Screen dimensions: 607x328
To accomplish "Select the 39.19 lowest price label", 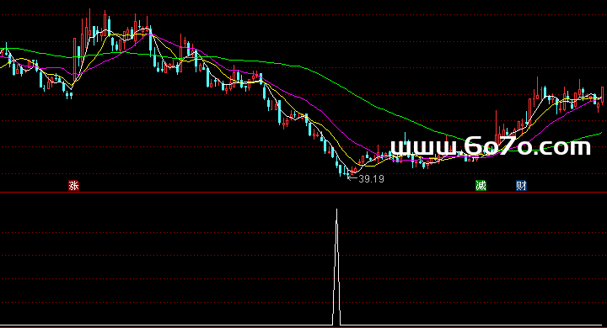I will pyautogui.click(x=371, y=179).
